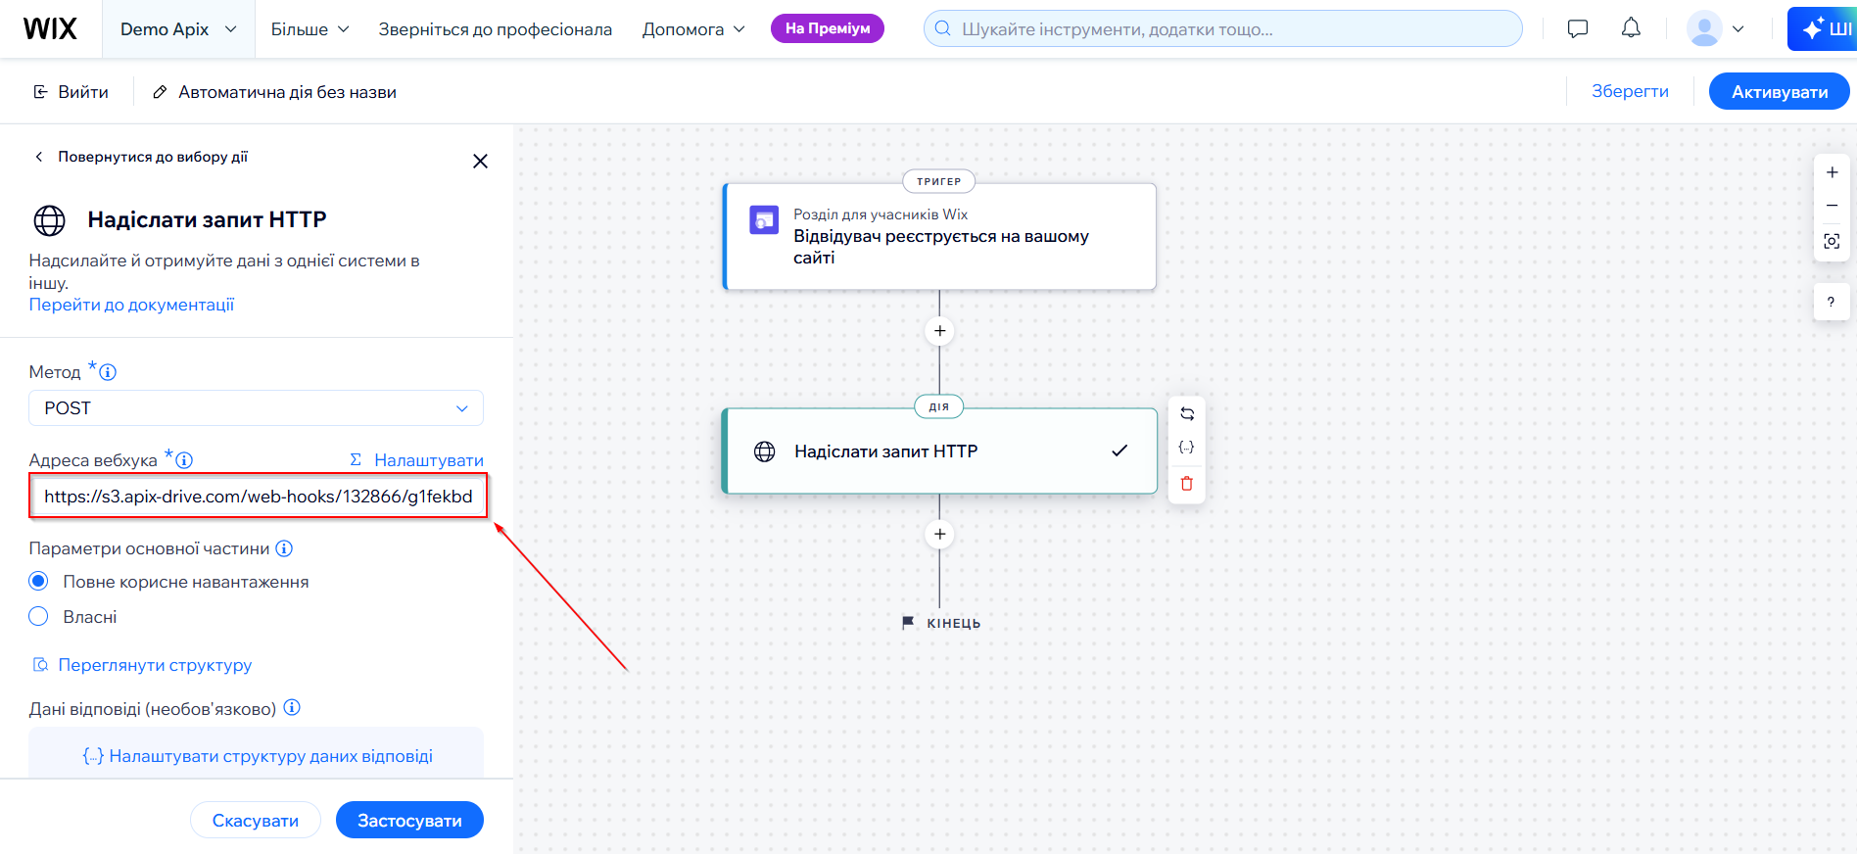
Task: Click the action data braces icon
Action: pos(1186,448)
